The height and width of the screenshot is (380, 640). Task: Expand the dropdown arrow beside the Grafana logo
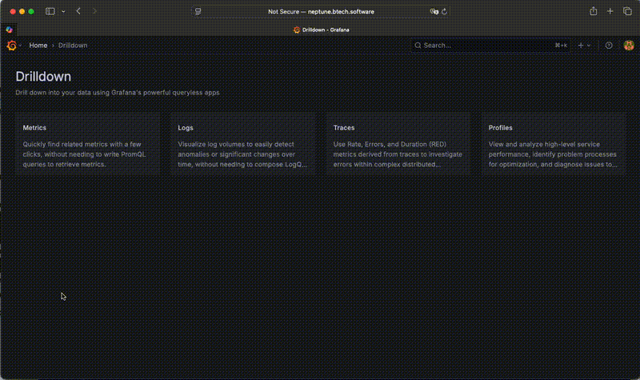(20, 46)
